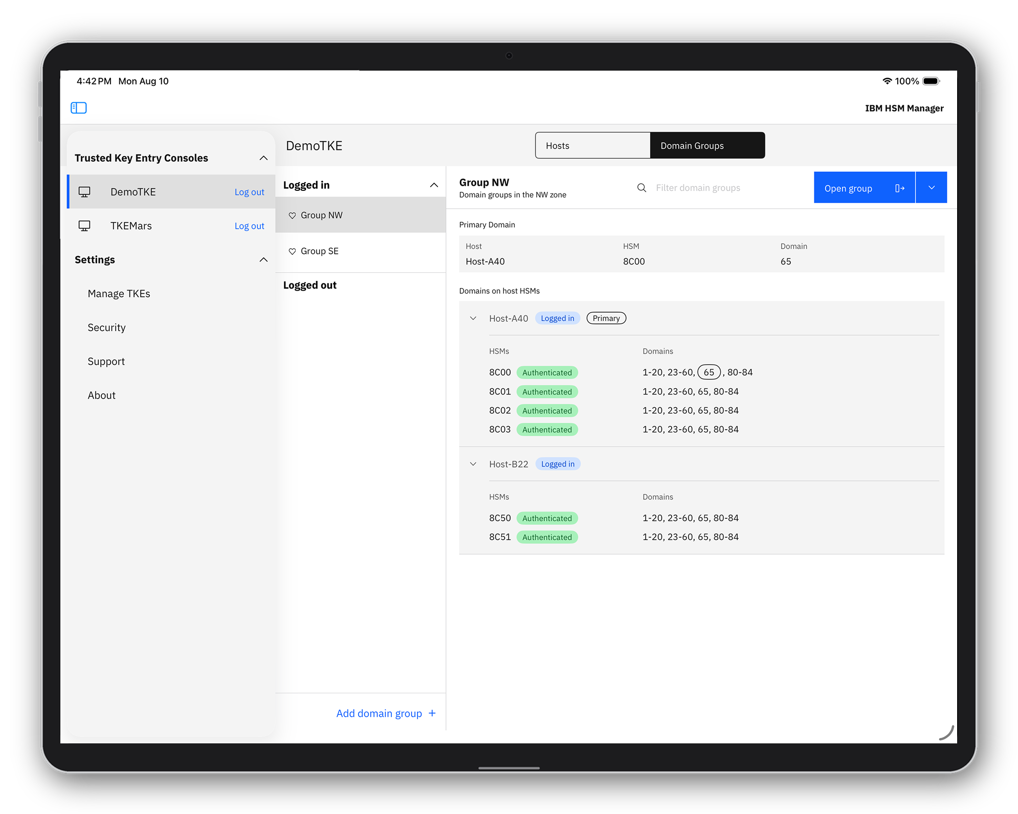Select the DemoTKE console row
This screenshot has height=814, width=1018.
(x=171, y=192)
